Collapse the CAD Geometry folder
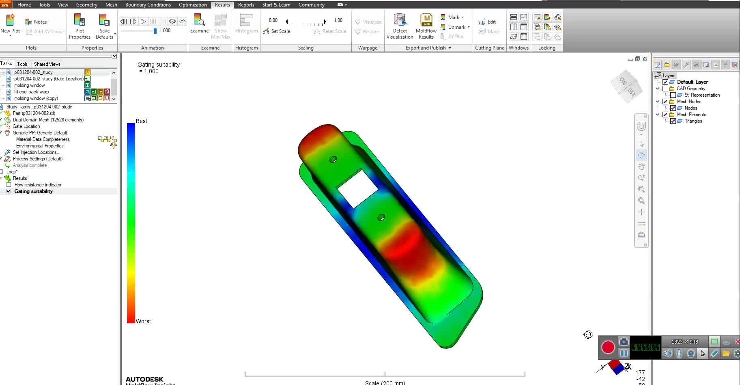Image resolution: width=740 pixels, height=385 pixels. [658, 89]
